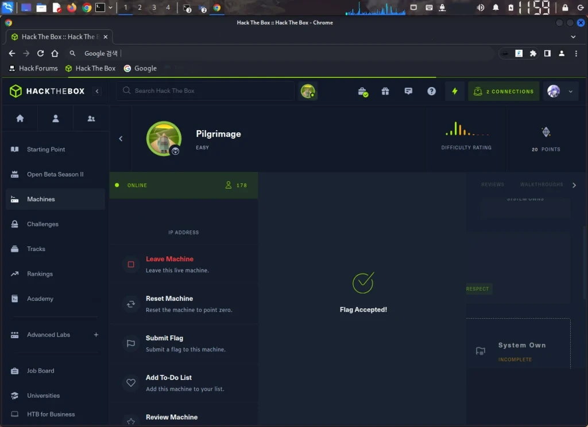Expand Advanced Labs with plus icon
The height and width of the screenshot is (427, 588).
pos(96,335)
